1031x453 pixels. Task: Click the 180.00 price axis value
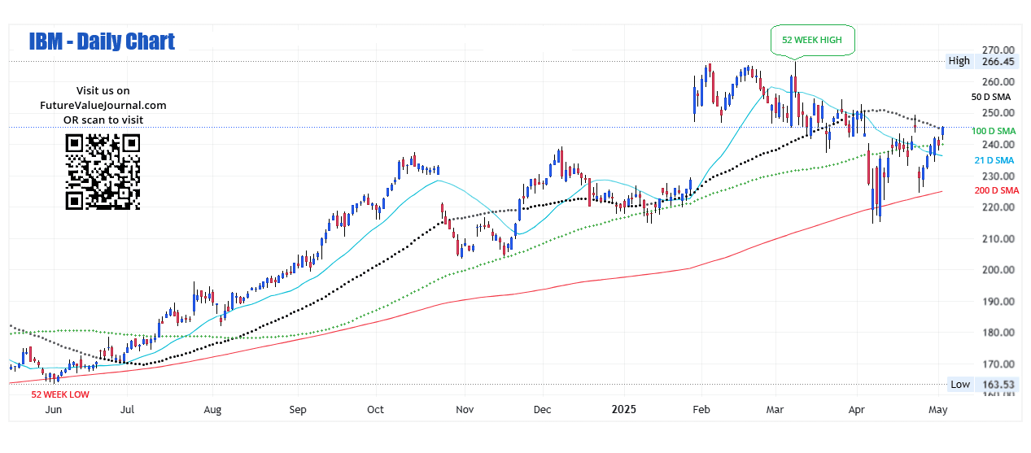point(998,333)
